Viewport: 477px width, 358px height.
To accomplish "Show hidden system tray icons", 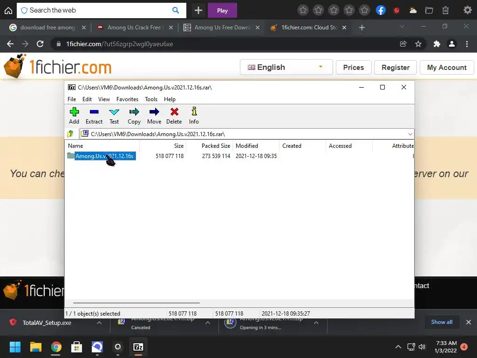I will [x=398, y=347].
